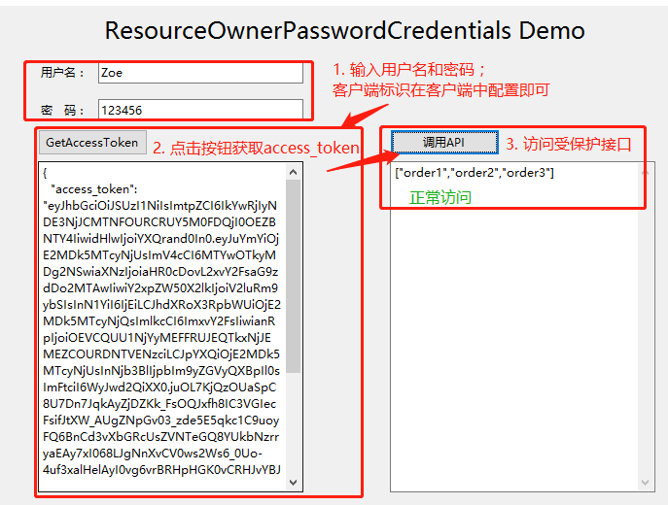Click token line starting with eyJhbGciOiJSUzI1NiIs

[x=159, y=206]
